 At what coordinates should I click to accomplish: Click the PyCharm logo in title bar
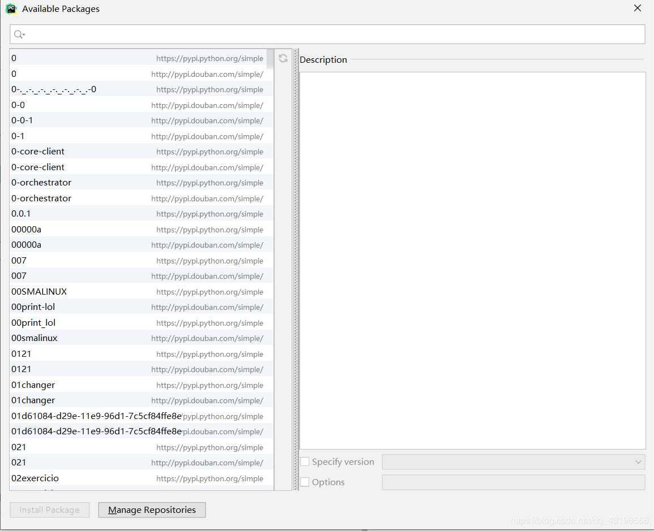tap(11, 8)
